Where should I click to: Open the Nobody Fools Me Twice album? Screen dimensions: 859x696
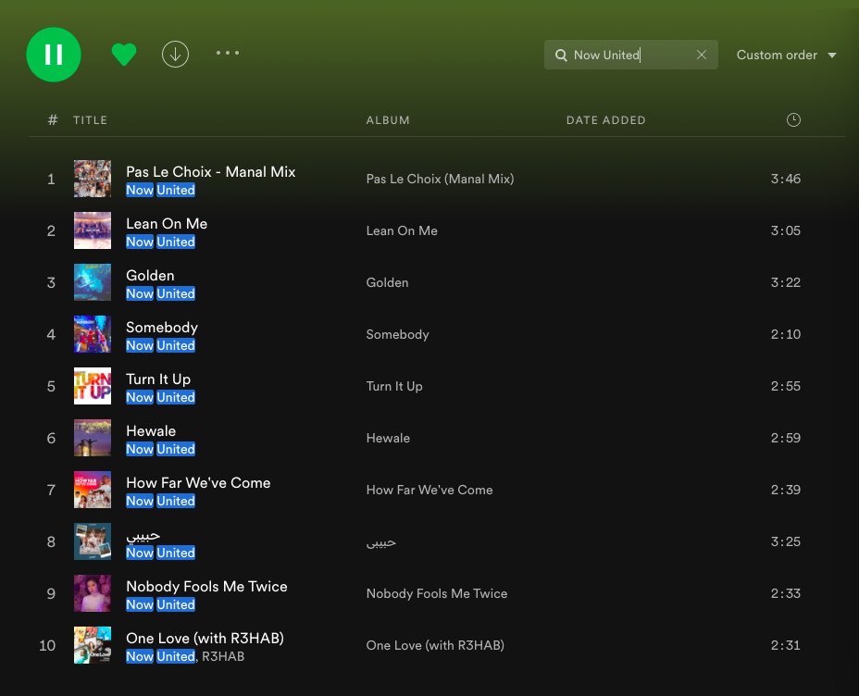tap(437, 593)
